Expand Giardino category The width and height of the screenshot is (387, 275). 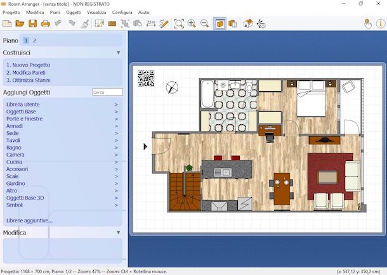pos(62,183)
